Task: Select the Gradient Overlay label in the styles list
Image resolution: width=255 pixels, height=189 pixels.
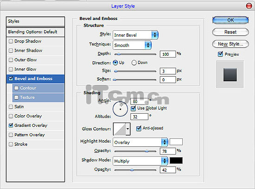Action: tap(31, 125)
